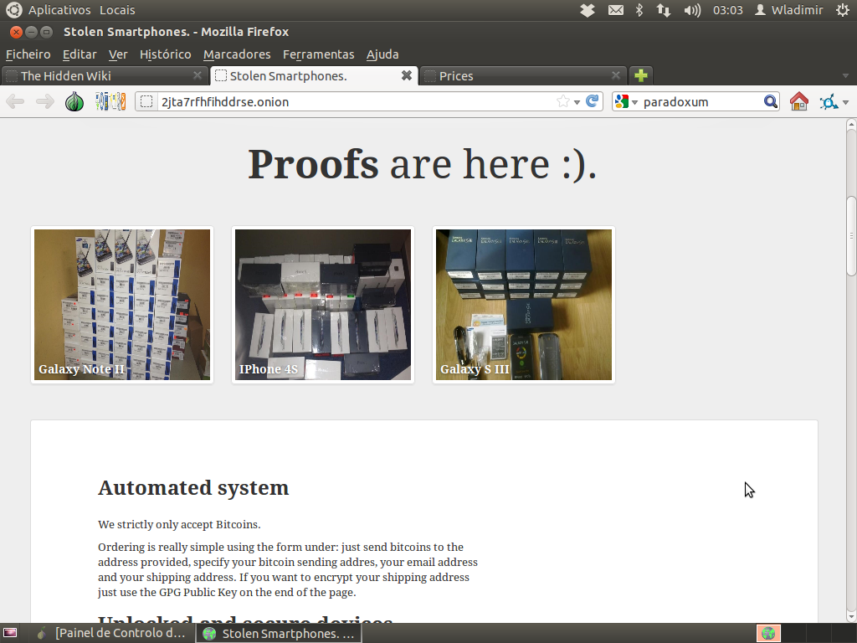Click the Tor onion button
Viewport: 857px width, 643px height.
[x=74, y=101]
